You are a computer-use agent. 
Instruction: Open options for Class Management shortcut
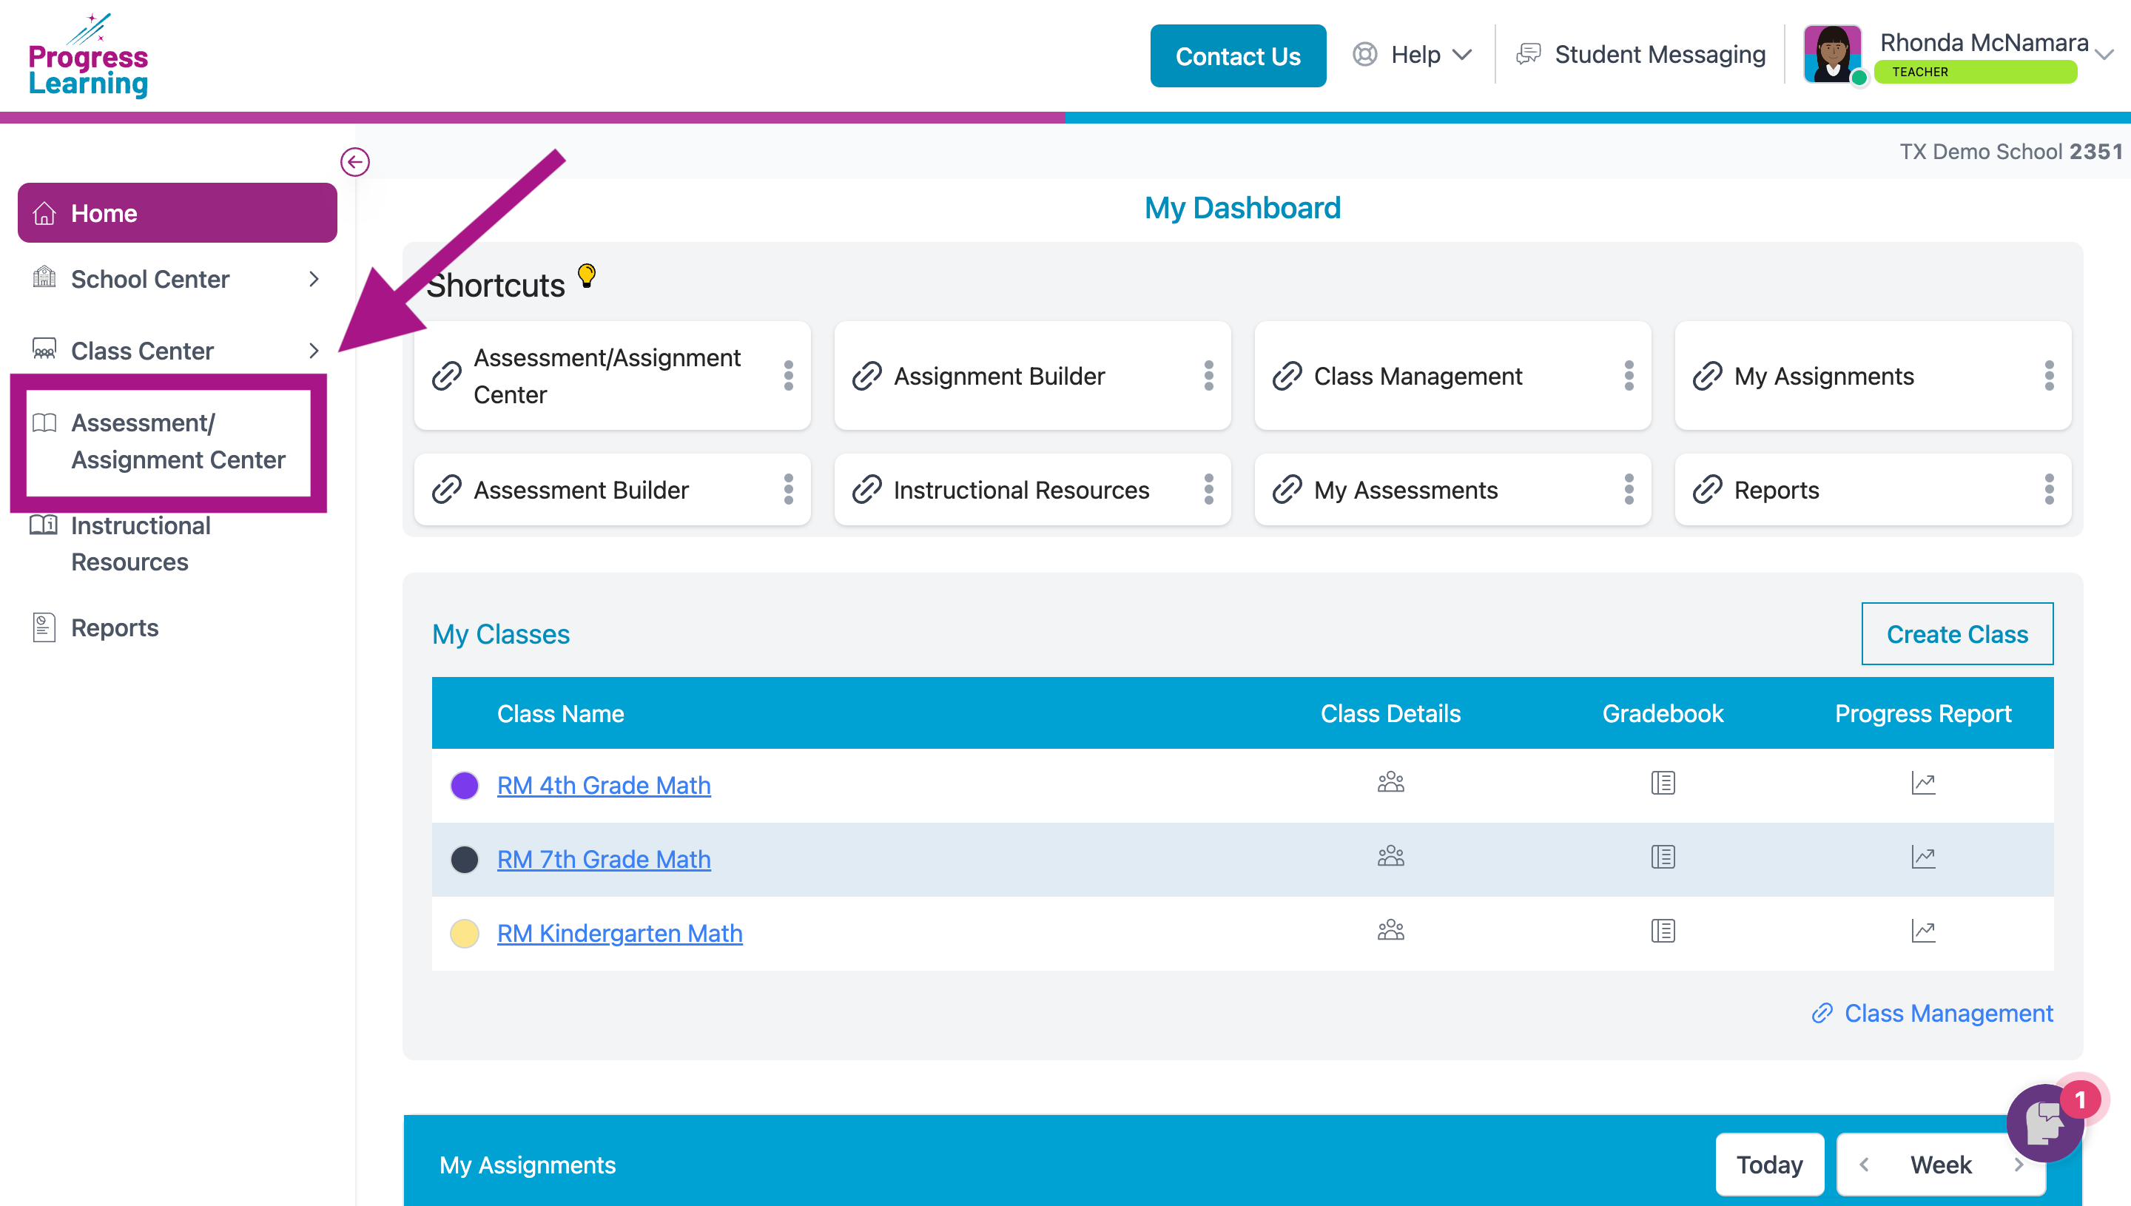pos(1629,375)
